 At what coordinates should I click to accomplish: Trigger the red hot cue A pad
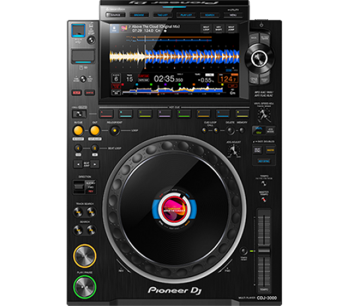pyautogui.click(x=106, y=113)
